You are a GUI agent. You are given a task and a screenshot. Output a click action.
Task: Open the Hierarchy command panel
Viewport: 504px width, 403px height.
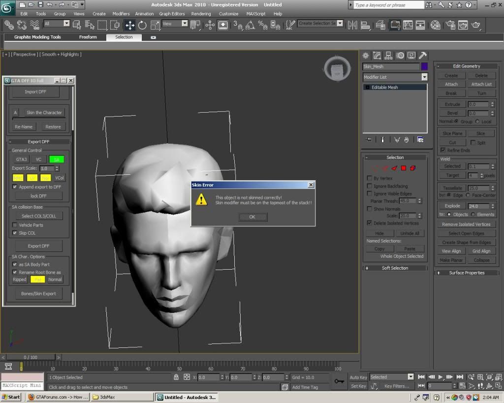tap(389, 56)
